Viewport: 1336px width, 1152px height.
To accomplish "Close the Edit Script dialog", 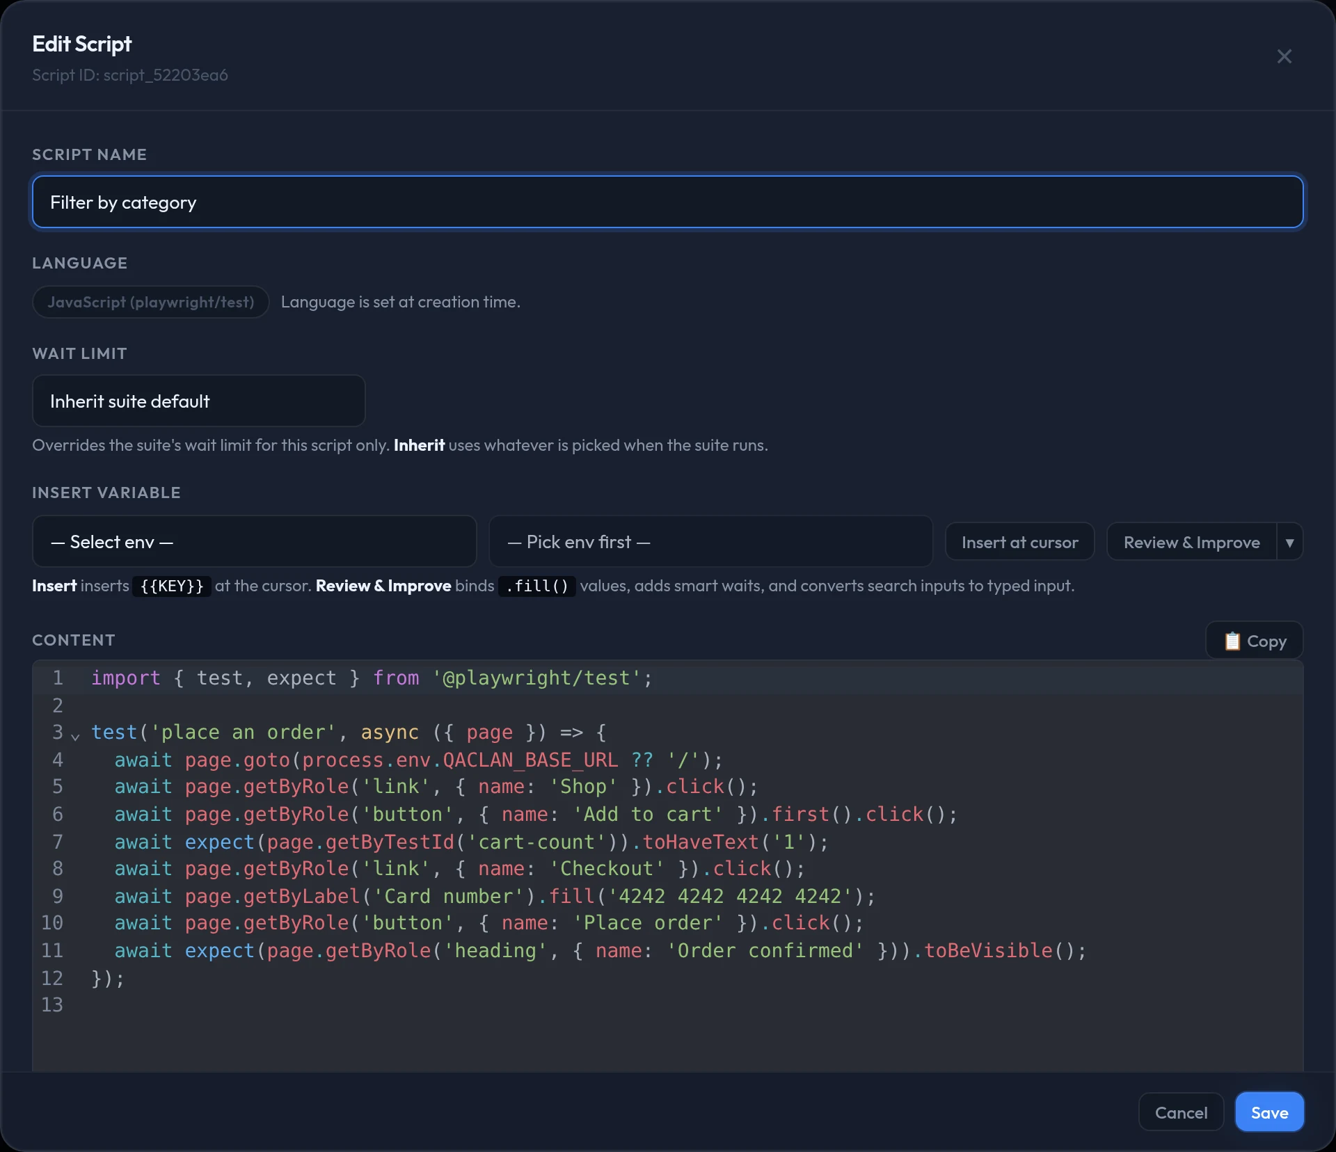I will (1284, 56).
